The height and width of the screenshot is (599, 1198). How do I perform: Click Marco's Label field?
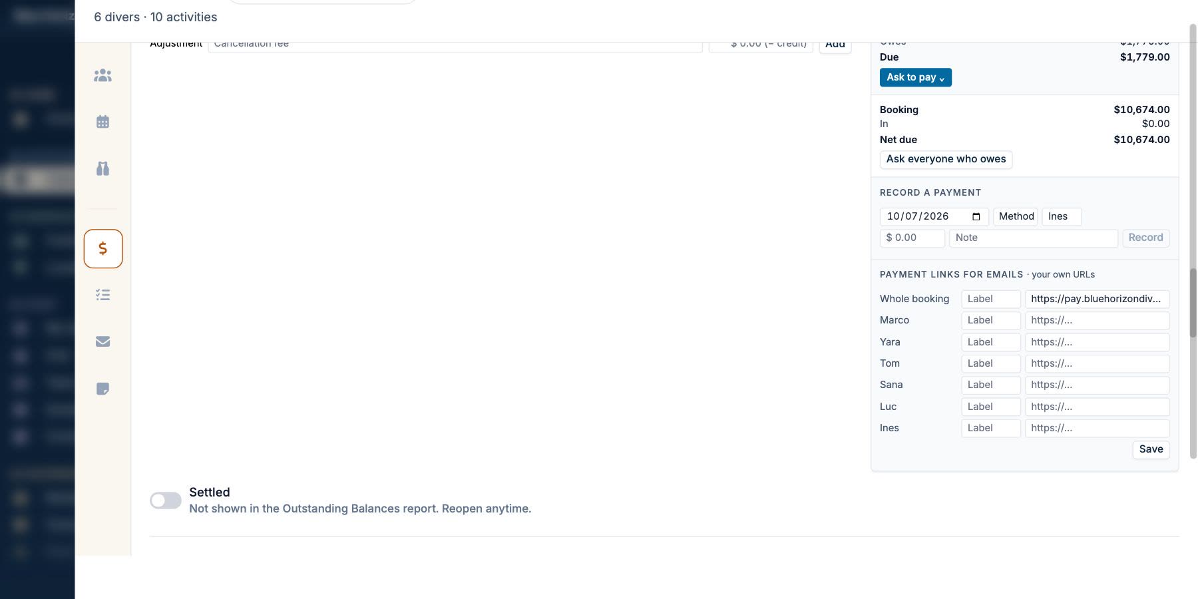point(991,320)
